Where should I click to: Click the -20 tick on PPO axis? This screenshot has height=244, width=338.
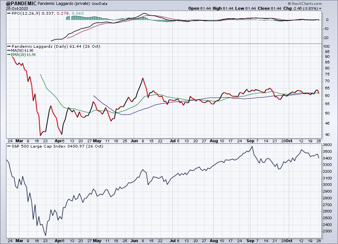[x=326, y=38]
